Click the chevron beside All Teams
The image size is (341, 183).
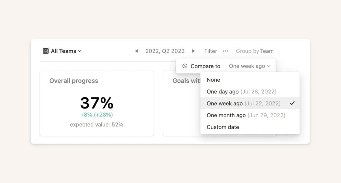point(80,51)
